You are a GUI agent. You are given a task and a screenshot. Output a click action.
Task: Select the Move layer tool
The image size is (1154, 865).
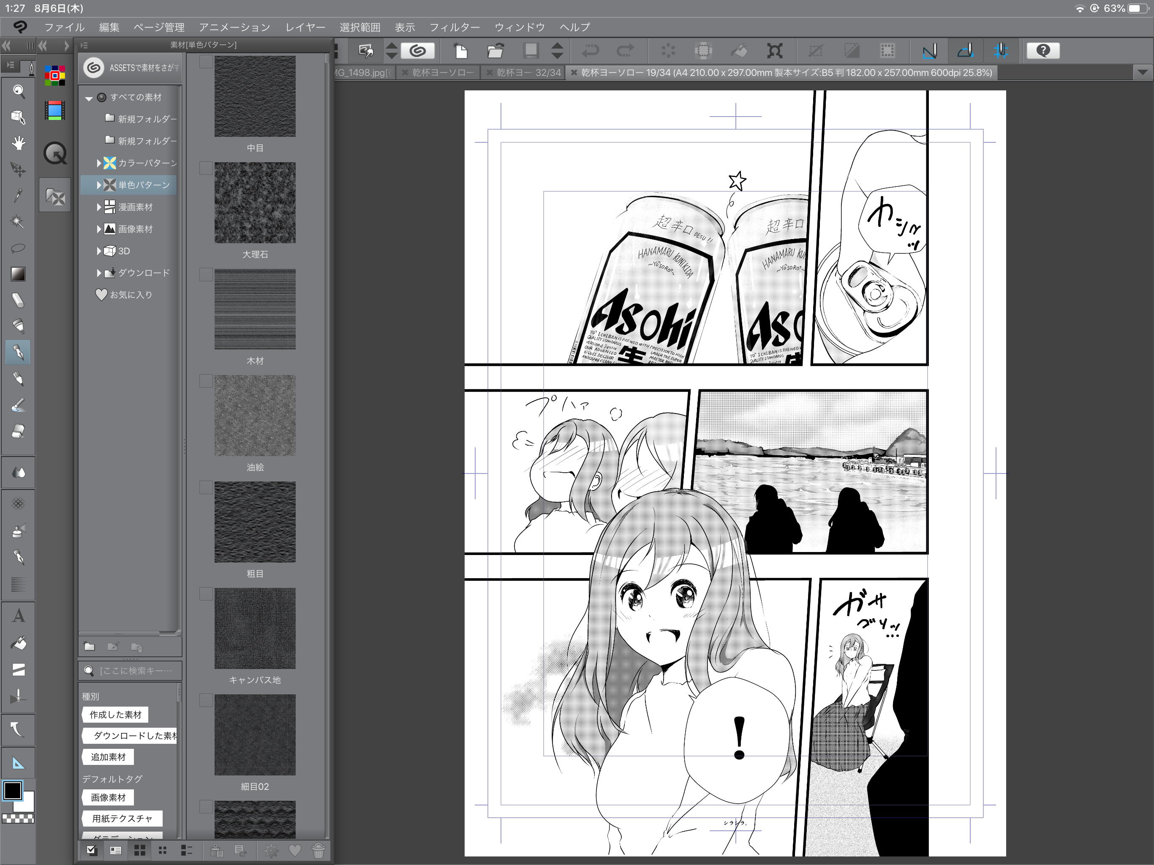click(x=18, y=169)
